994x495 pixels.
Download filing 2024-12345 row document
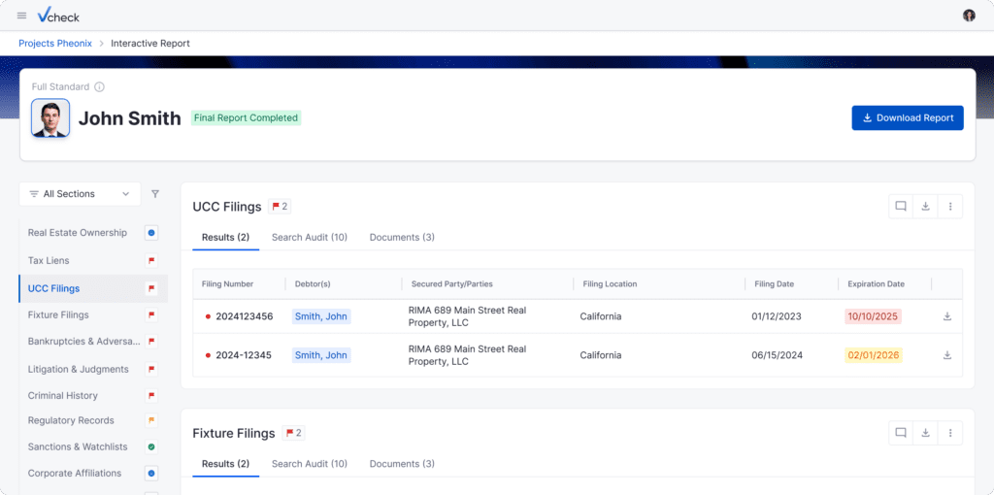946,355
